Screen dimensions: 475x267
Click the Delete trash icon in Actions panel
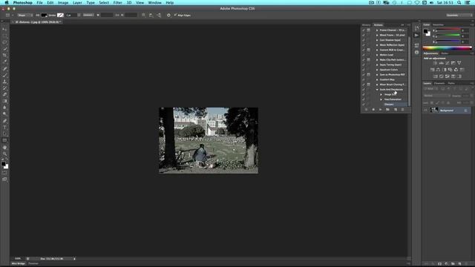402,110
